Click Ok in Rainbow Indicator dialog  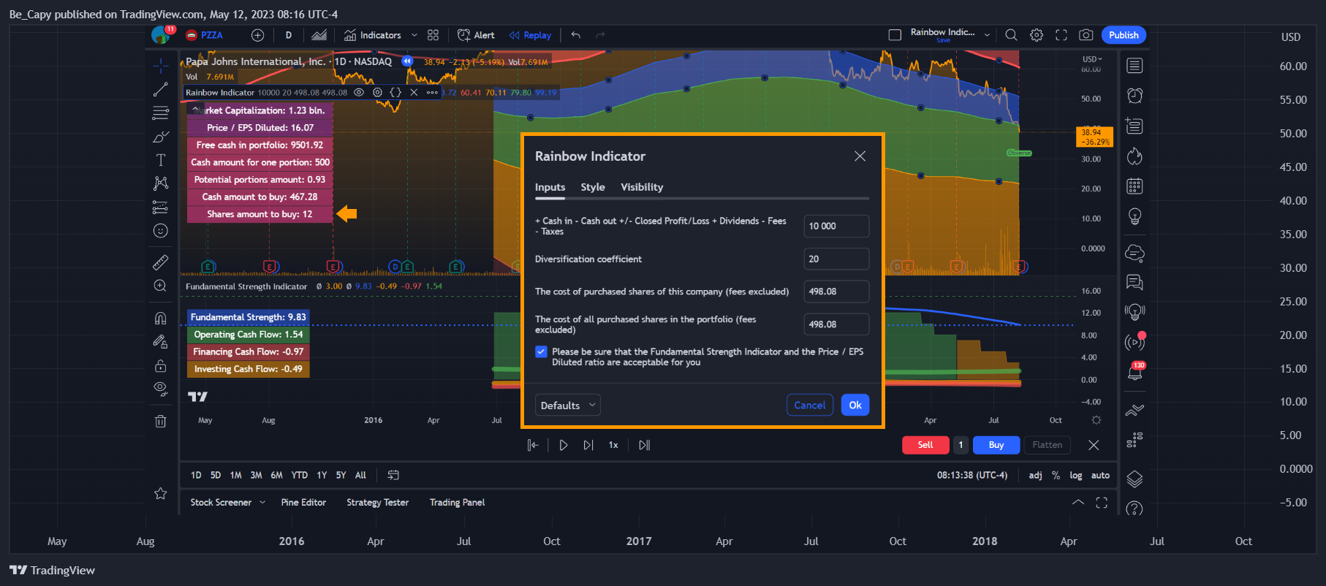(x=855, y=405)
